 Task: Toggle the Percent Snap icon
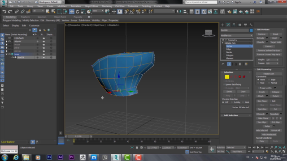click(138, 12)
